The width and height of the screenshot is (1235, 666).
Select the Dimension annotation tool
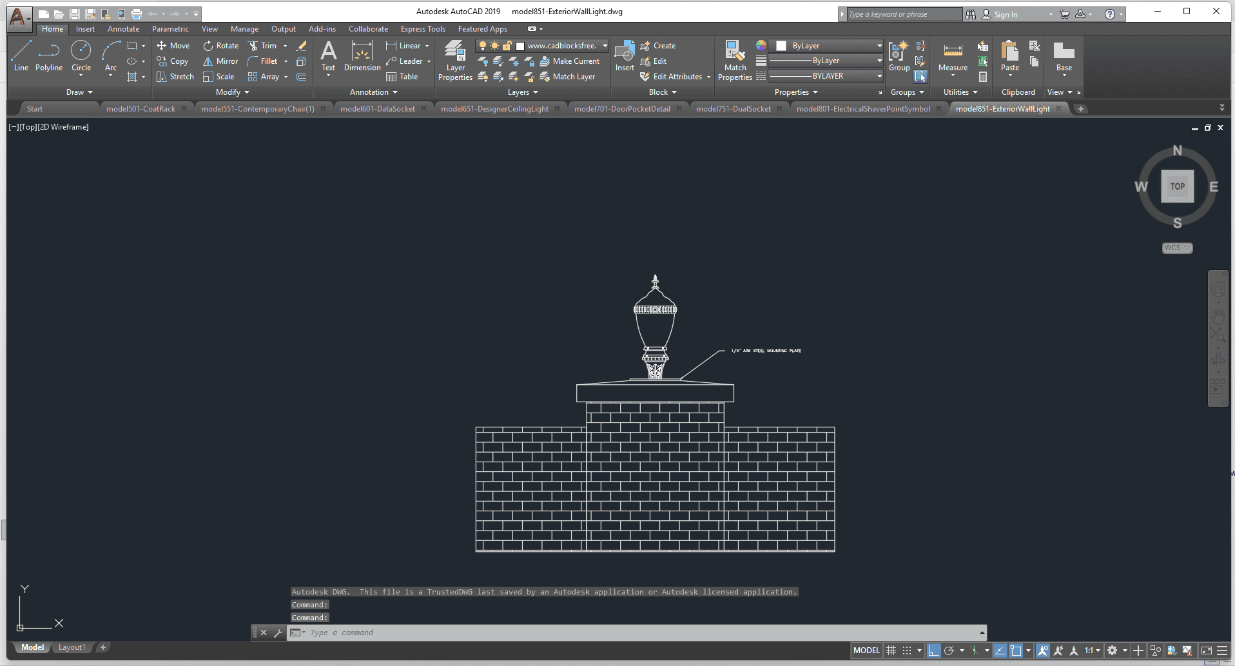[x=362, y=55]
